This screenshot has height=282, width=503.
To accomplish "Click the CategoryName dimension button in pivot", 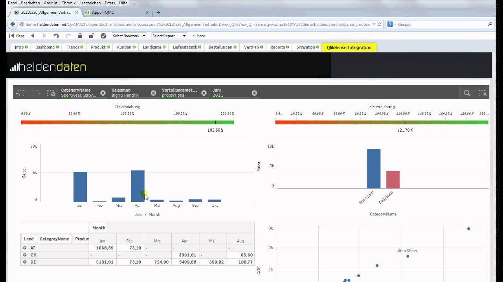I will click(54, 239).
